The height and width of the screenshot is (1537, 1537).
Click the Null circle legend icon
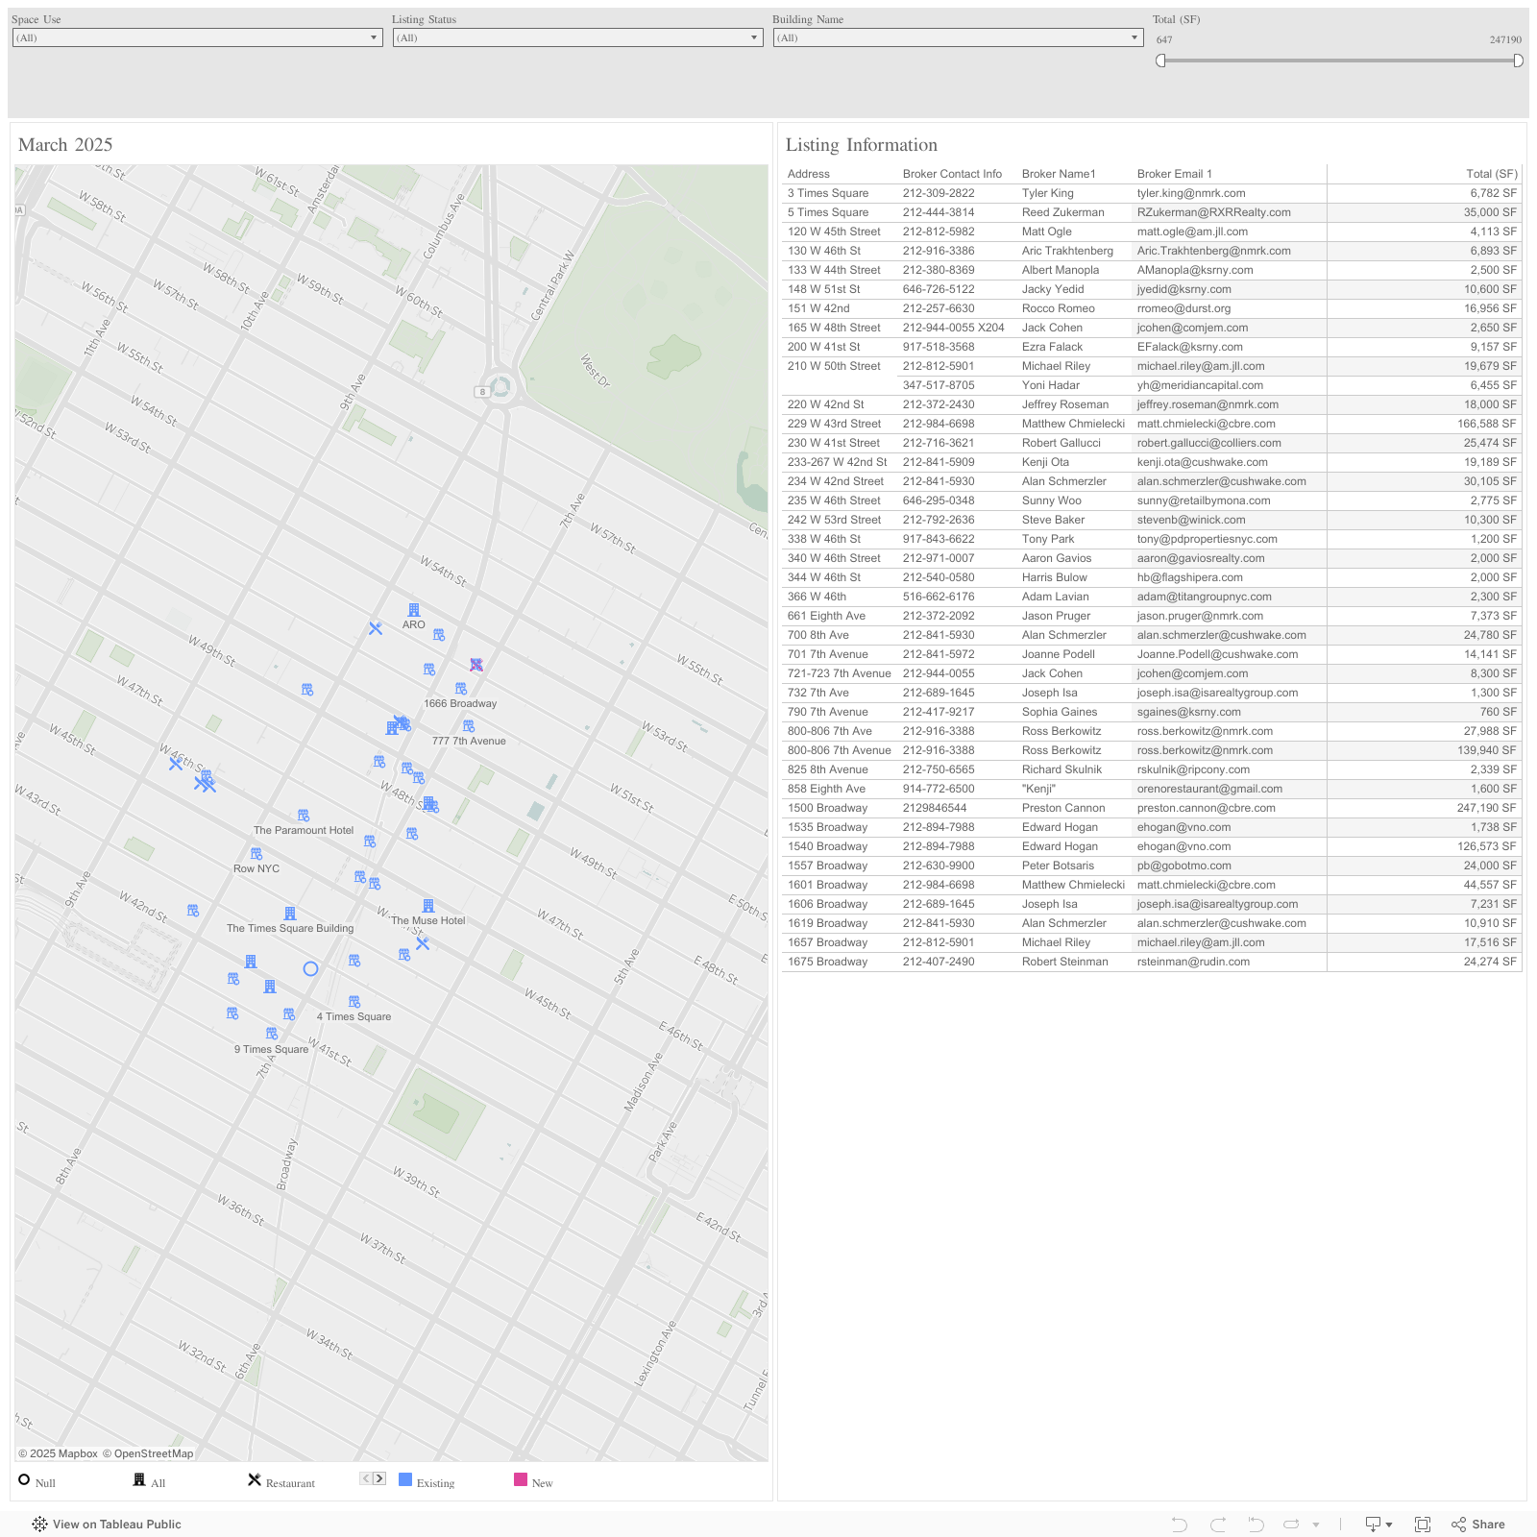(x=24, y=1480)
